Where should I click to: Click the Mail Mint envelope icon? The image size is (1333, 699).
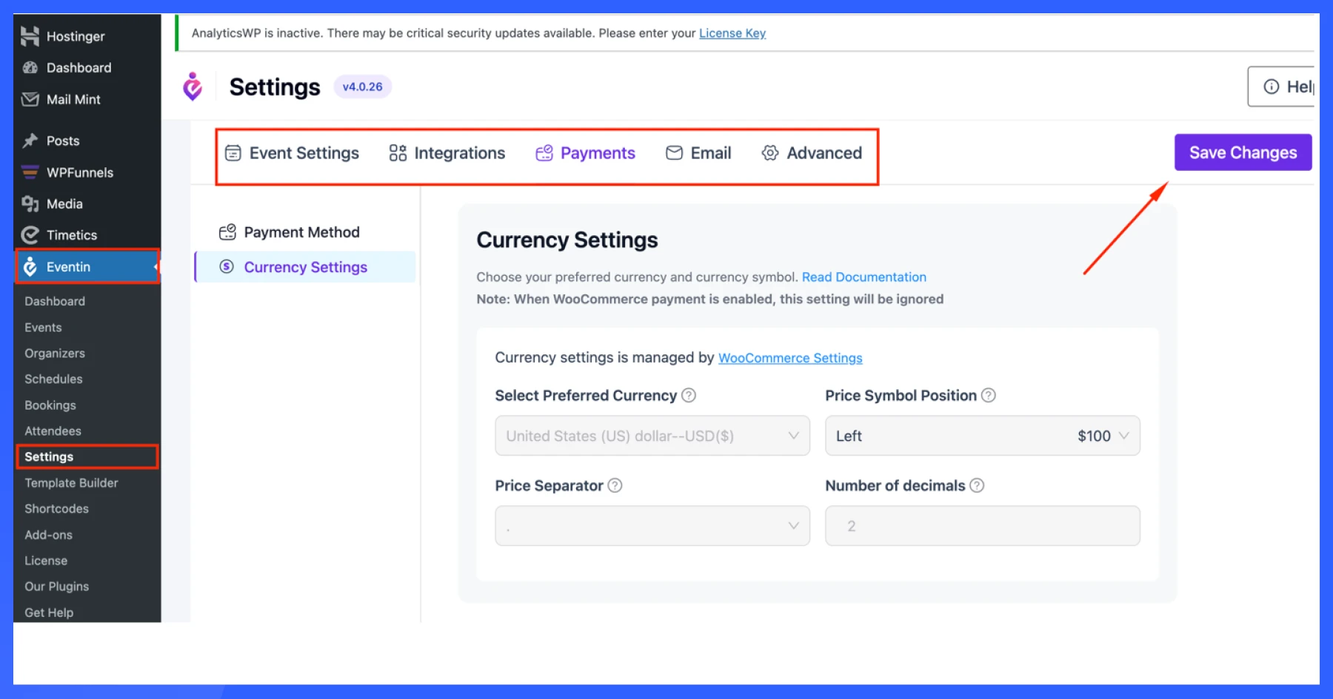click(x=30, y=99)
